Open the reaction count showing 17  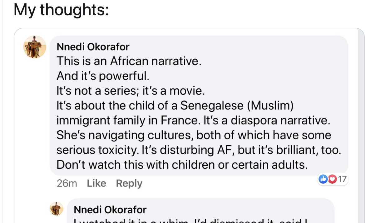[342, 179]
